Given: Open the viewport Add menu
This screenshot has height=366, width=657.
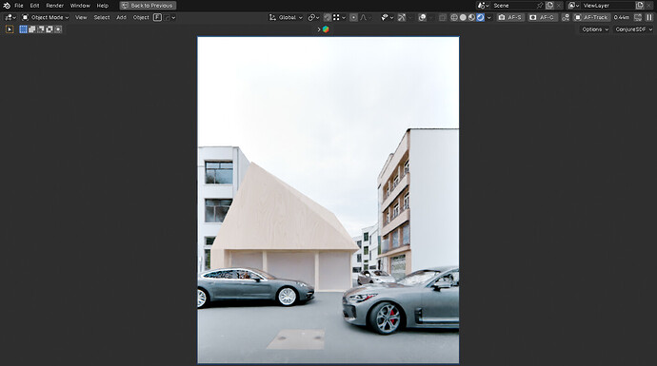Looking at the screenshot, I should (x=121, y=17).
